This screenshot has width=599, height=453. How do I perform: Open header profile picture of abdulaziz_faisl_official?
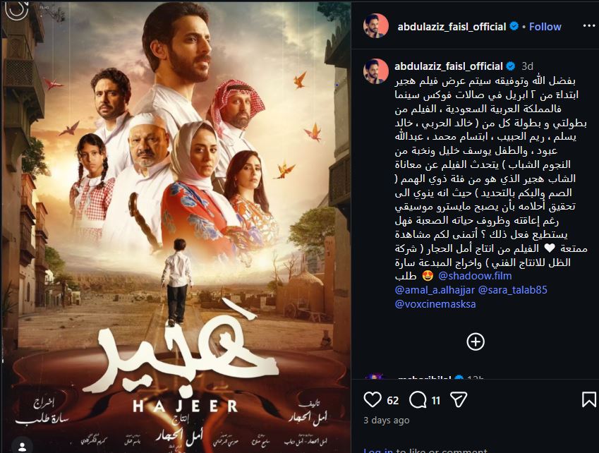(x=375, y=26)
